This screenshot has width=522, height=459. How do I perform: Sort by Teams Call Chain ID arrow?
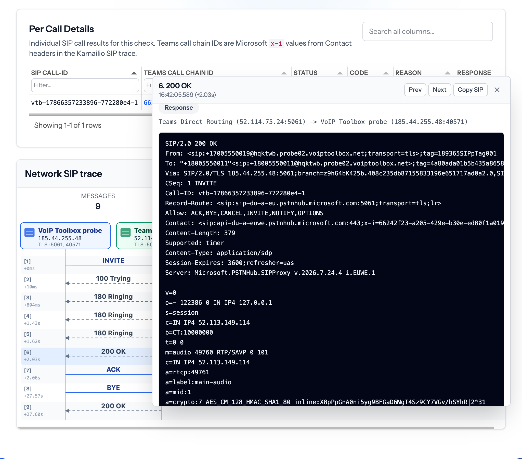284,73
